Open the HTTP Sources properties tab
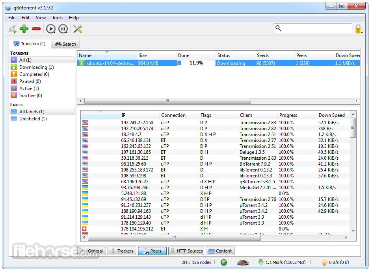The width and height of the screenshot is (370, 271). point(186,251)
